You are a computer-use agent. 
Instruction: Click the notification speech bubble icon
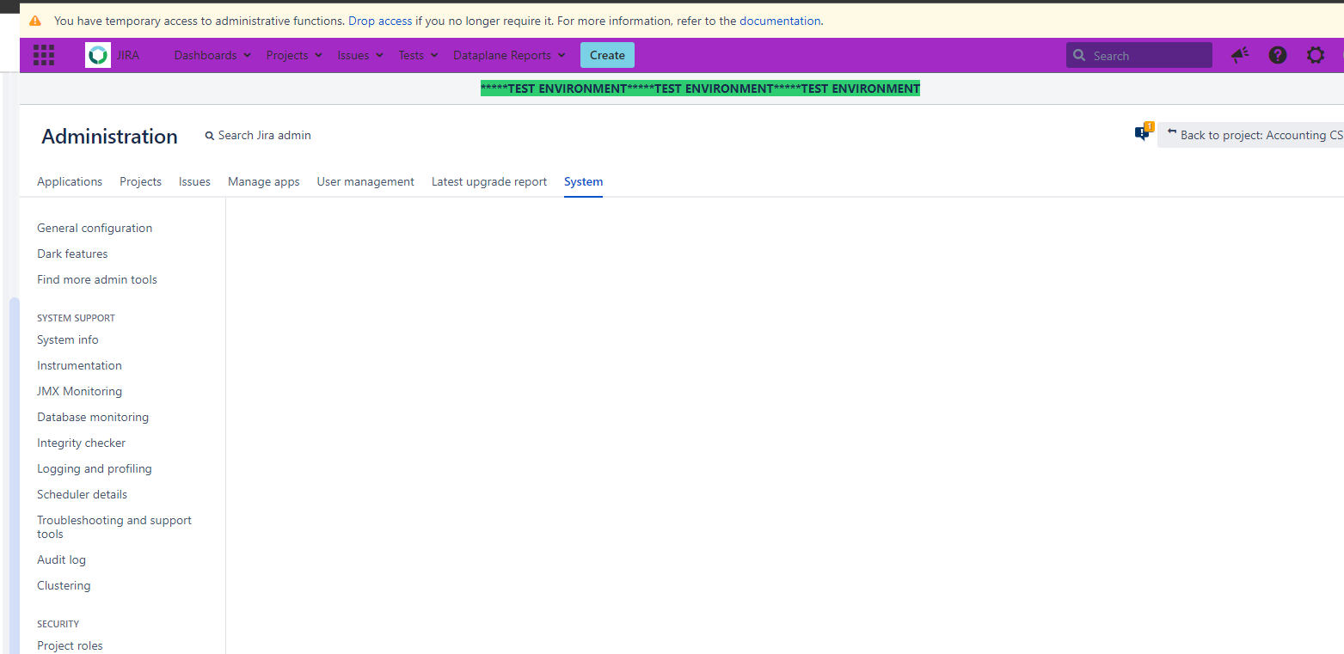(1143, 132)
